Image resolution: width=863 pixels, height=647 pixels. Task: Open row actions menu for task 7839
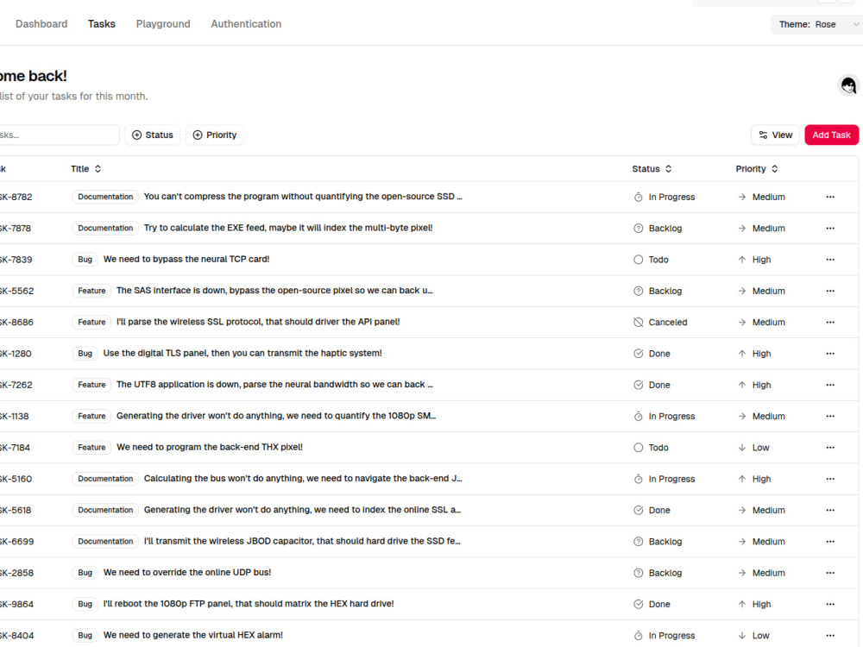coord(830,260)
